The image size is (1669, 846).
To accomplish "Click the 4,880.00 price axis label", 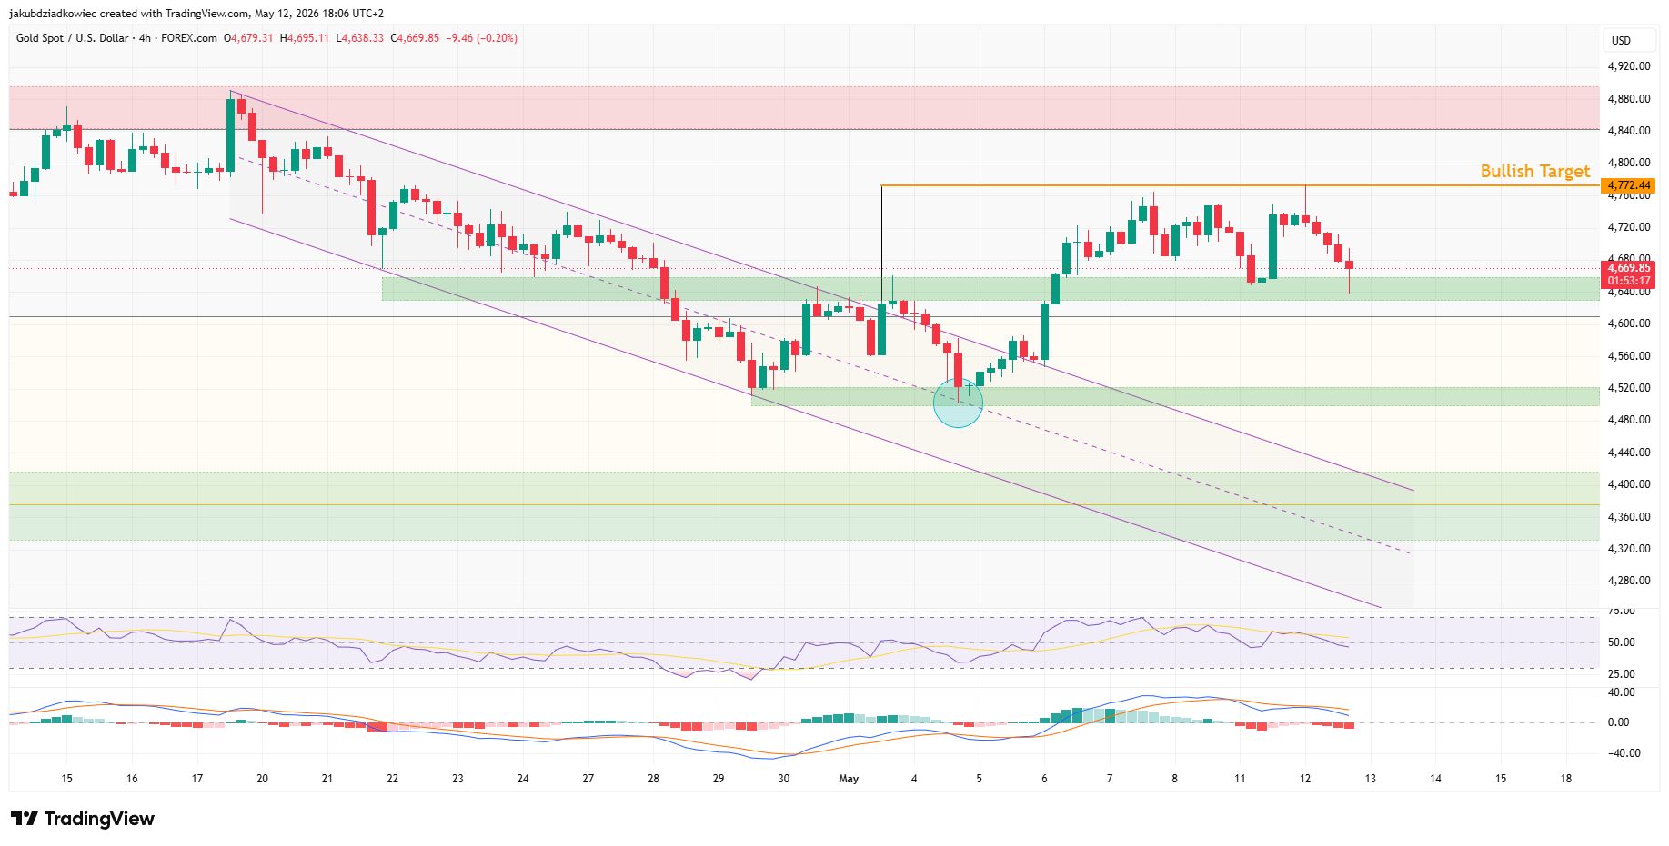I will (1628, 99).
